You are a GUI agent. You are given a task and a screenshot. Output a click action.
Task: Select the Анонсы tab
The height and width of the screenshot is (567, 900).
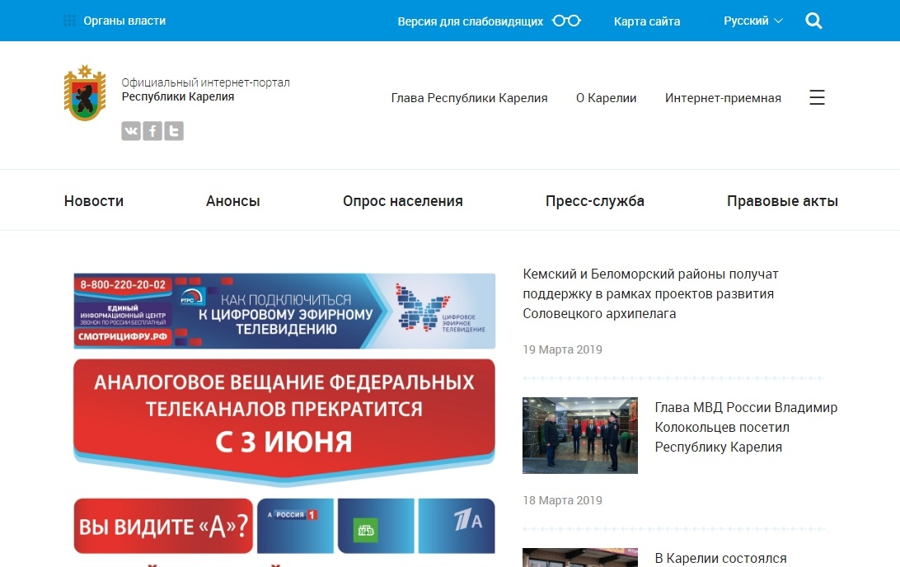click(x=233, y=201)
